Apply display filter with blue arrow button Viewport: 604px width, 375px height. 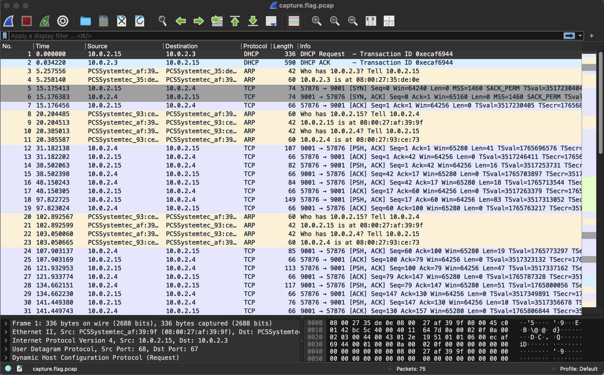pos(569,36)
